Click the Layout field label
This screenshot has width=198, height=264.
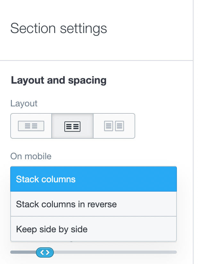pyautogui.click(x=24, y=103)
